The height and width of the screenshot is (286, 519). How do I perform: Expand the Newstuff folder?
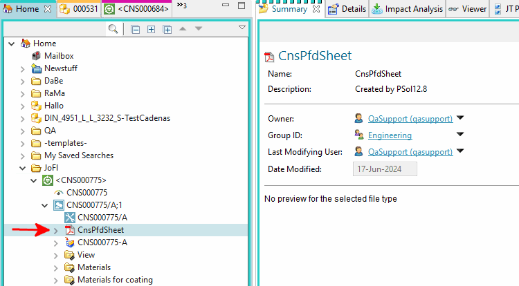coord(23,68)
